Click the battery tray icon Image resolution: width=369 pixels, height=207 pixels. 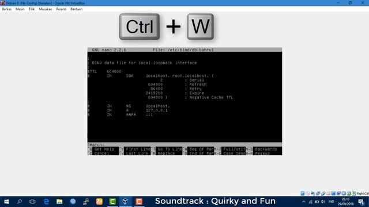pos(317,202)
